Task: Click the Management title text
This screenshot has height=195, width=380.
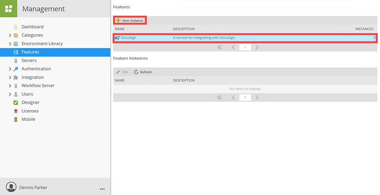Action: tap(44, 9)
